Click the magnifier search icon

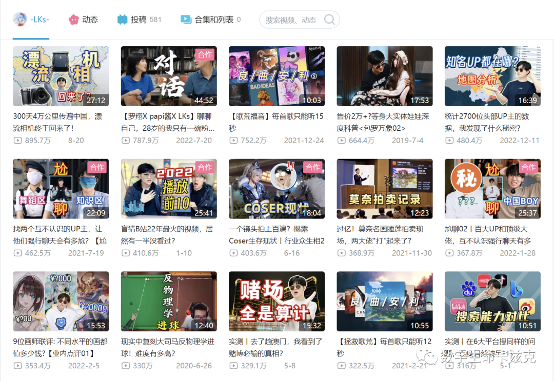pyautogui.click(x=329, y=19)
